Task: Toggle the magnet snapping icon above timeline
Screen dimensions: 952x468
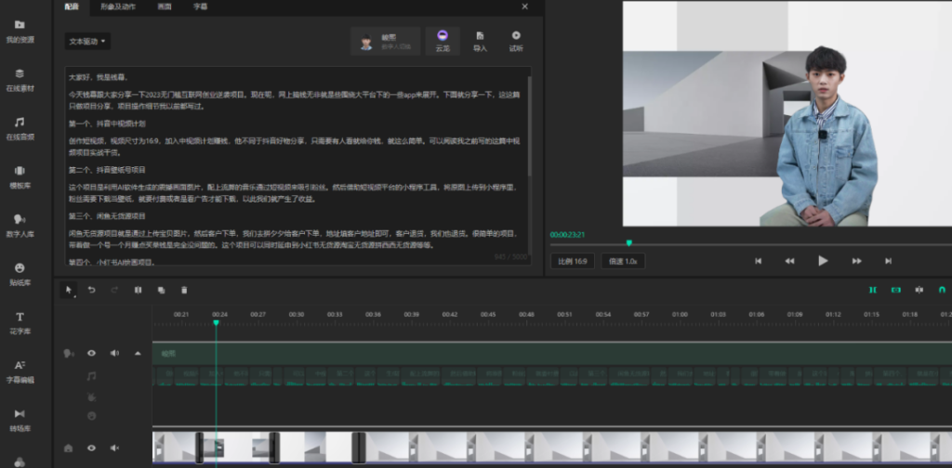Action: pos(942,290)
